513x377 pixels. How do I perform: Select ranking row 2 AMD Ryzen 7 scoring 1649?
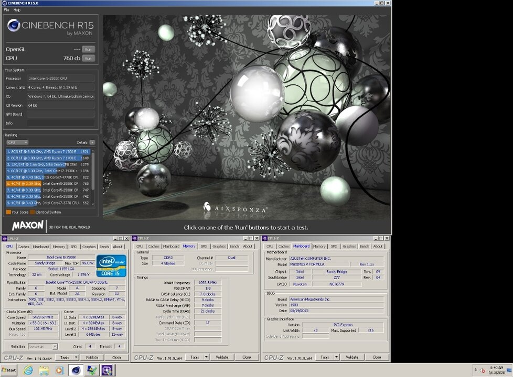click(48, 158)
